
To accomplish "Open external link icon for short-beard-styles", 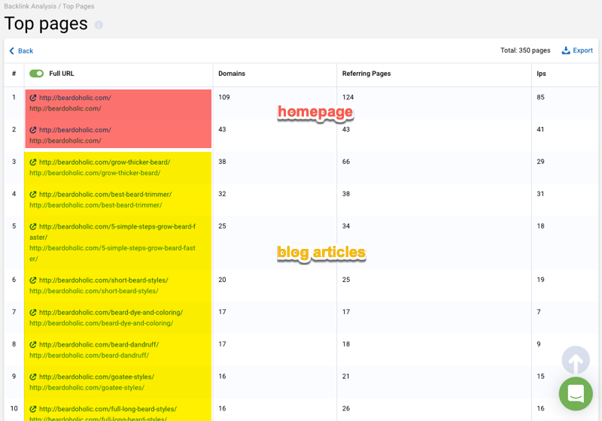I will [33, 280].
